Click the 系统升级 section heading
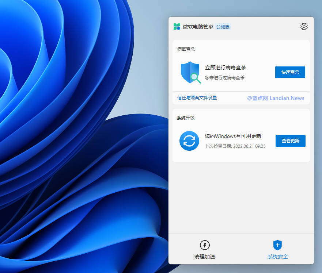Image resolution: width=322 pixels, height=273 pixels. click(x=186, y=118)
